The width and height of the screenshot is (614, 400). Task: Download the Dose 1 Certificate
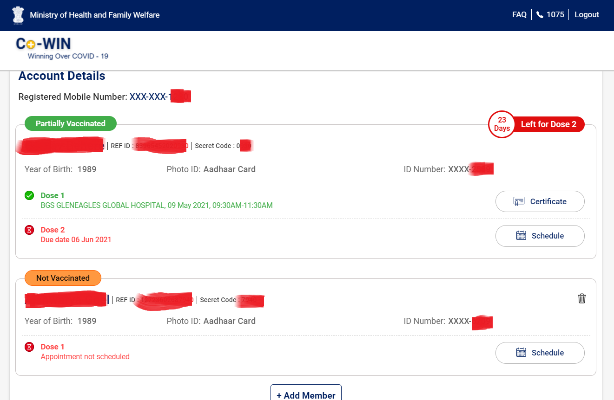coord(540,201)
